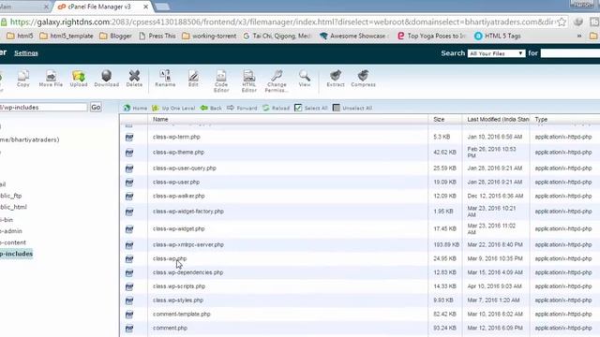Image resolution: width=600 pixels, height=337 pixels.
Task: Click the Extract icon
Action: coord(336,79)
